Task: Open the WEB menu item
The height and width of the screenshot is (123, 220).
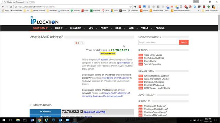Action: (131, 28)
